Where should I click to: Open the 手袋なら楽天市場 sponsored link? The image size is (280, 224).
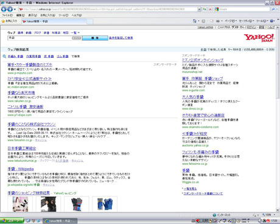click(21, 93)
